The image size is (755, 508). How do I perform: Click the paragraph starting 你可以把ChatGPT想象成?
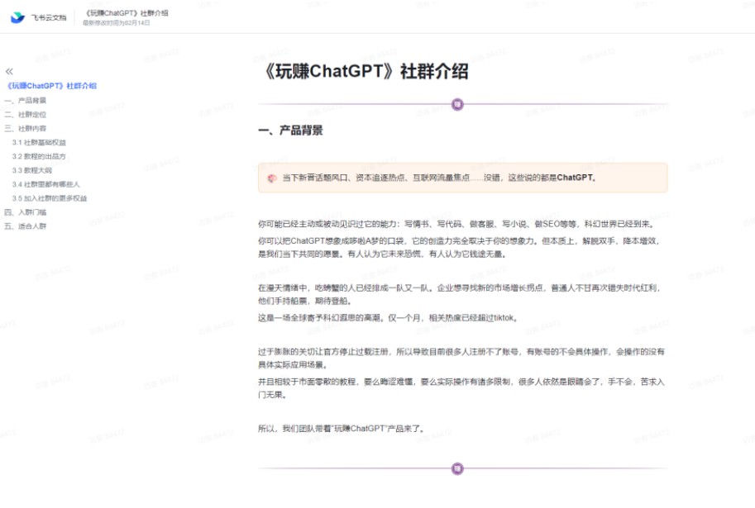(459, 247)
